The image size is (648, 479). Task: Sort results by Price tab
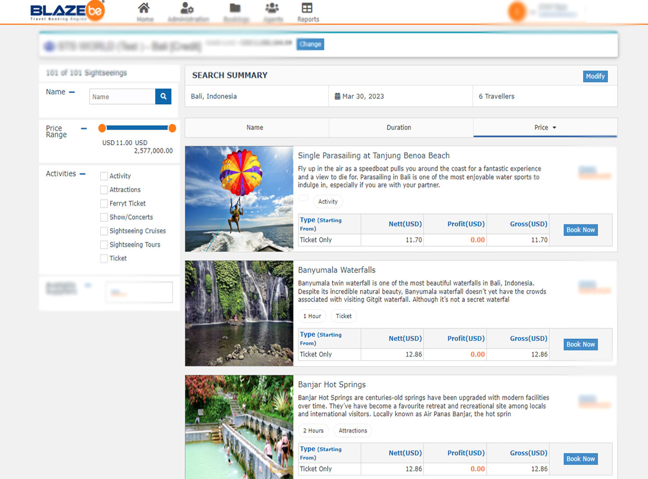pos(545,127)
